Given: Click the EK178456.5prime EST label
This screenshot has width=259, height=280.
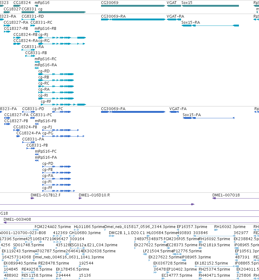Looking at the screenshot, I should 72,269.
